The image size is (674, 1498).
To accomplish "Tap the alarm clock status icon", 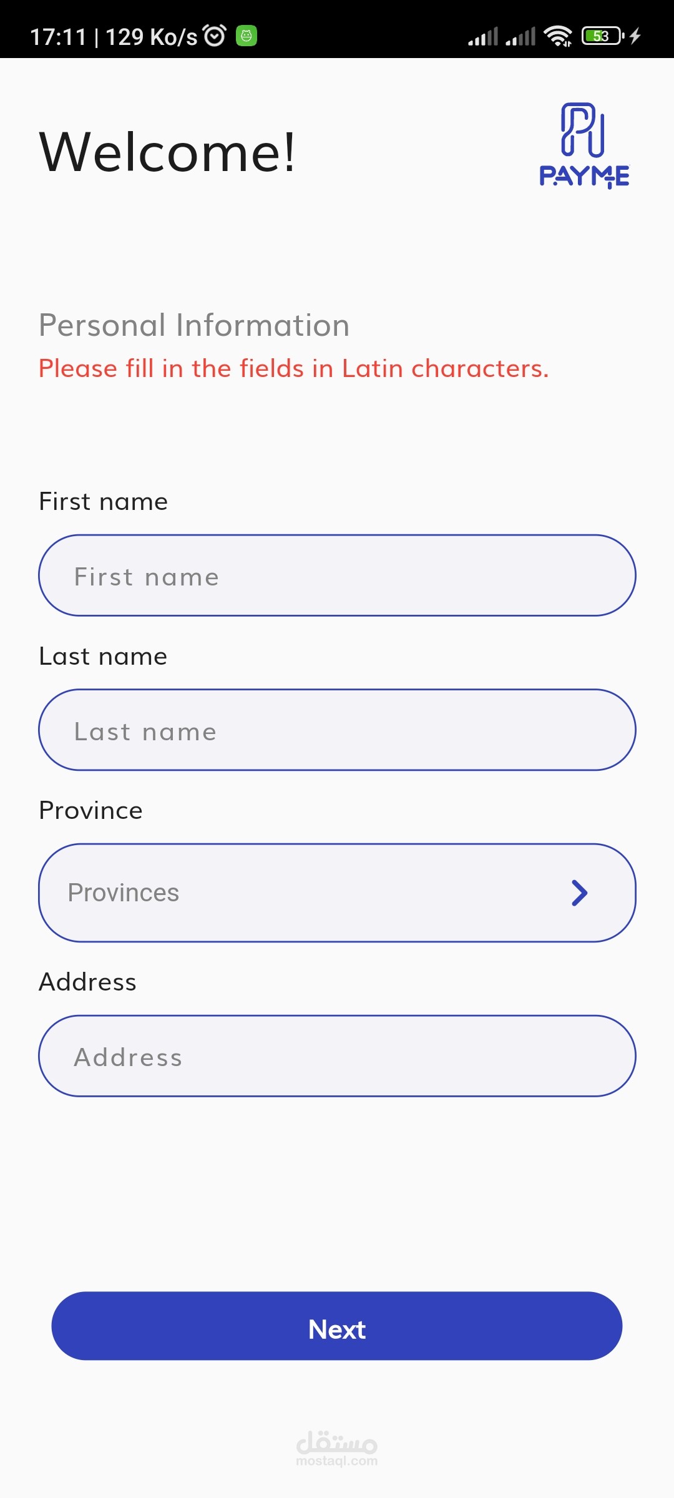I will 215,36.
